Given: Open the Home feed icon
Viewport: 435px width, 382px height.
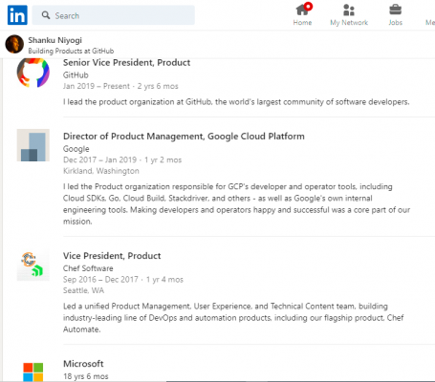Looking at the screenshot, I should pos(302,11).
